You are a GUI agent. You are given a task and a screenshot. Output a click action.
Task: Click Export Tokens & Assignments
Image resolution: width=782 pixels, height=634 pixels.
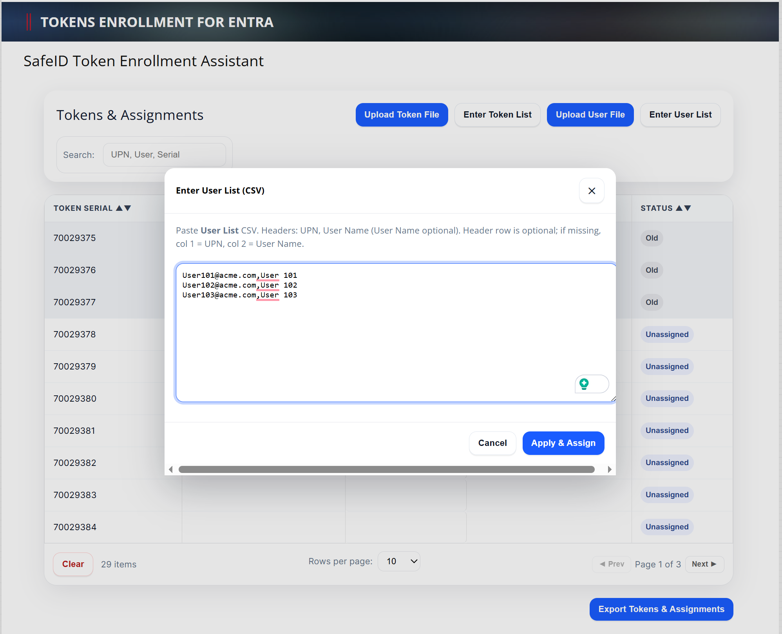click(661, 609)
